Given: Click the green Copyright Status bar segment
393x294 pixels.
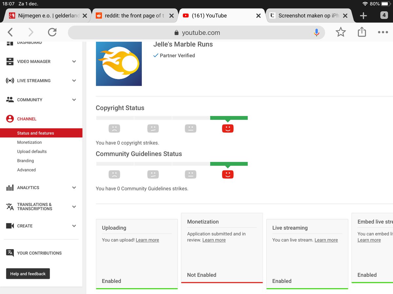Looking at the screenshot, I should tap(229, 118).
